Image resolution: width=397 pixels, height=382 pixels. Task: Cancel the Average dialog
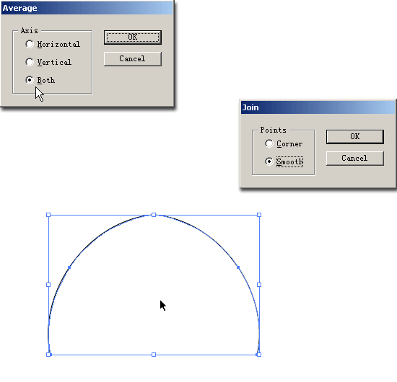point(133,59)
